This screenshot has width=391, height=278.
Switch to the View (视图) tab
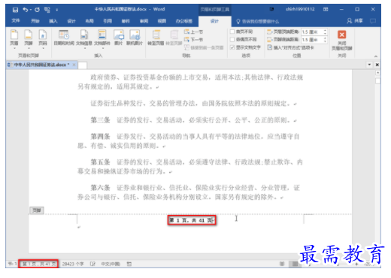pos(162,21)
